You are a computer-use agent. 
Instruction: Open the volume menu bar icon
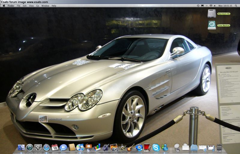[x=215, y=6]
